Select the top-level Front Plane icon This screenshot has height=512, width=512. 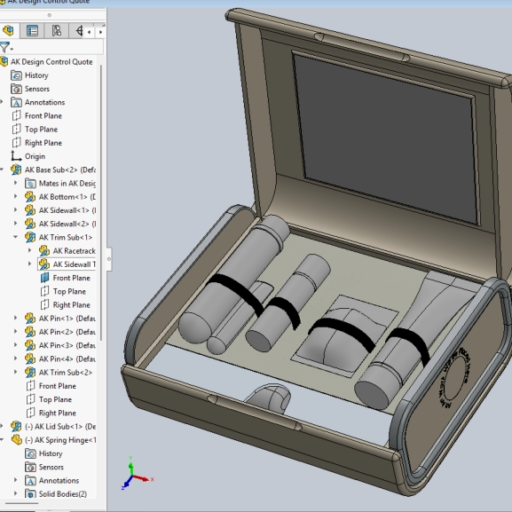(x=16, y=116)
